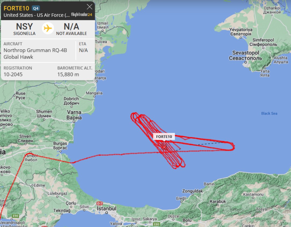This screenshot has height=227, width=291.
Task: Close the FORTE10 flight info panel
Action: 89,7
